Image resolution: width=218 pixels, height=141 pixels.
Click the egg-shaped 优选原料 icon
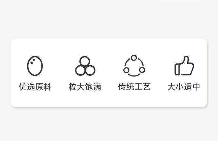point(35,66)
